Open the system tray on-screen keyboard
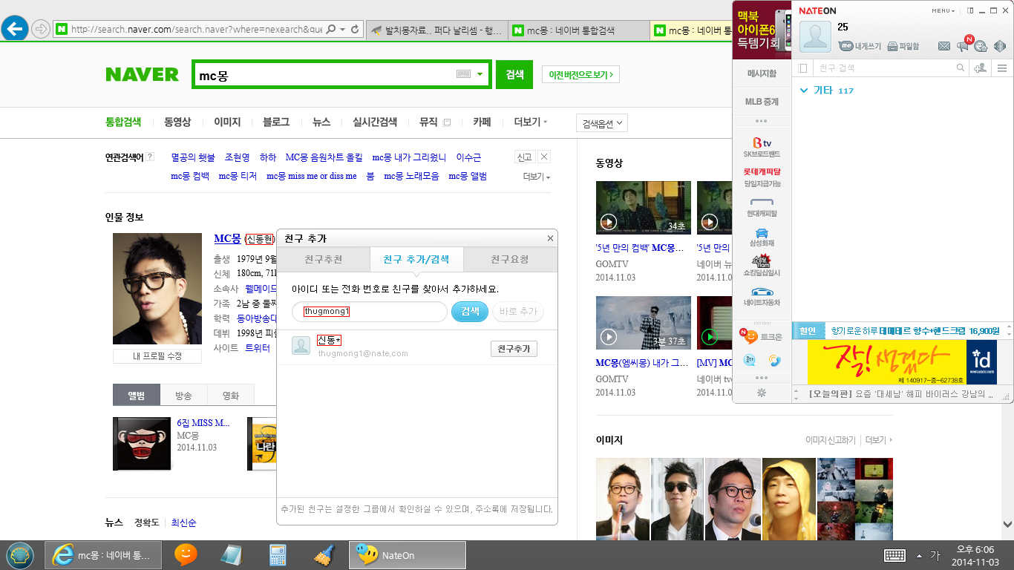Viewport: 1014px width, 570px height. point(894,555)
